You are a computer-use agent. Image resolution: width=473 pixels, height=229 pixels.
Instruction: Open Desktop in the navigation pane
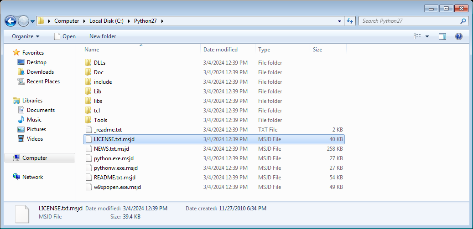36,62
